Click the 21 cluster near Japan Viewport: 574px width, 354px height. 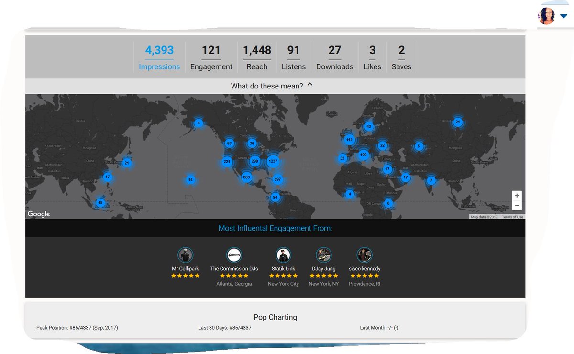click(x=127, y=163)
